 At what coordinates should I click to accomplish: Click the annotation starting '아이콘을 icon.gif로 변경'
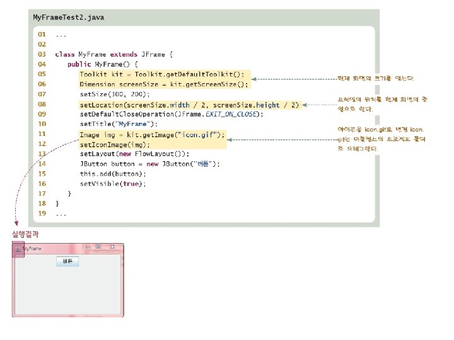tap(381, 139)
